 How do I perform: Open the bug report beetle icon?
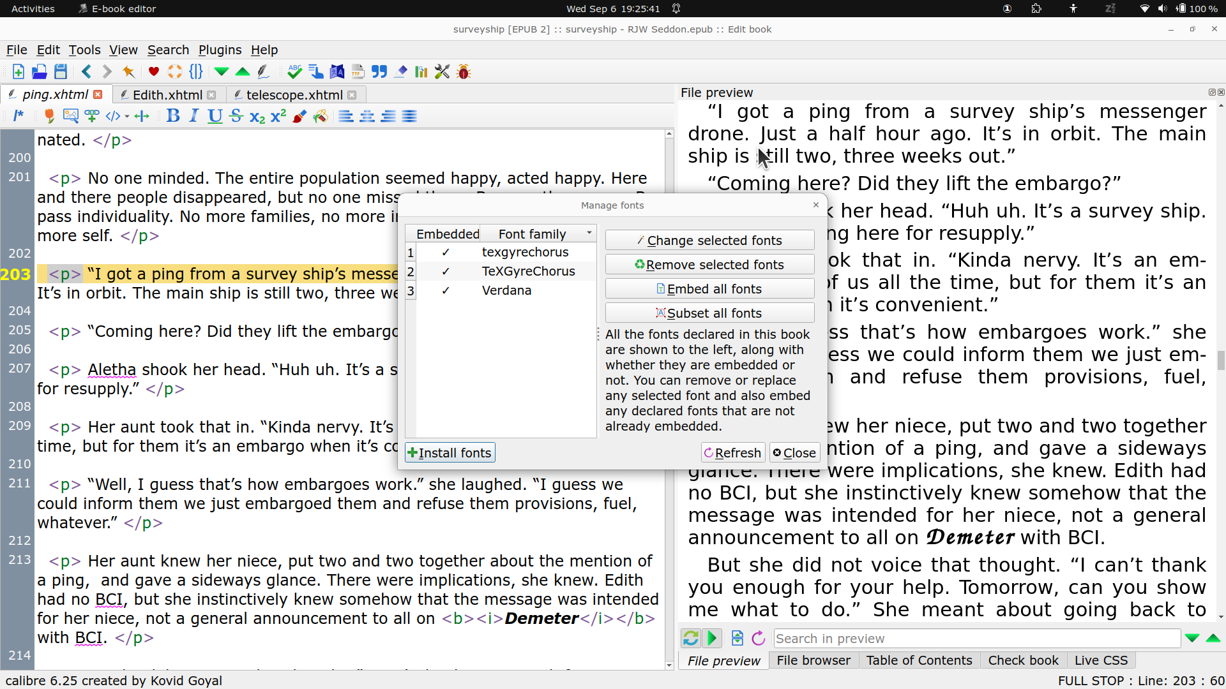[464, 72]
